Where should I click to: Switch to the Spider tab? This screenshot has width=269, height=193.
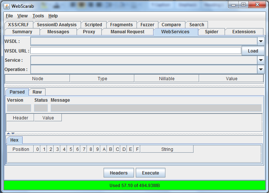point(212,32)
